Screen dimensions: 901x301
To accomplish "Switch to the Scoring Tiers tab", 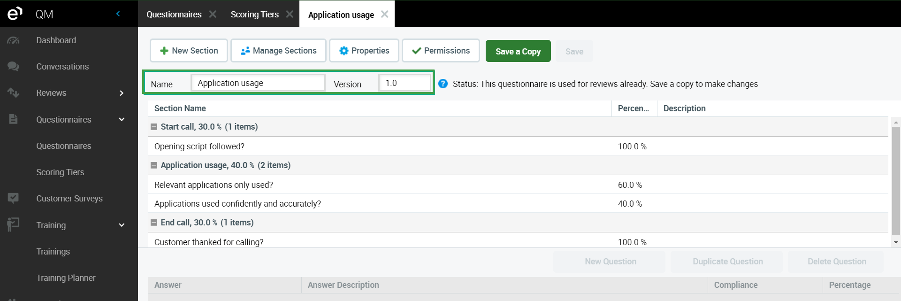I will point(254,15).
